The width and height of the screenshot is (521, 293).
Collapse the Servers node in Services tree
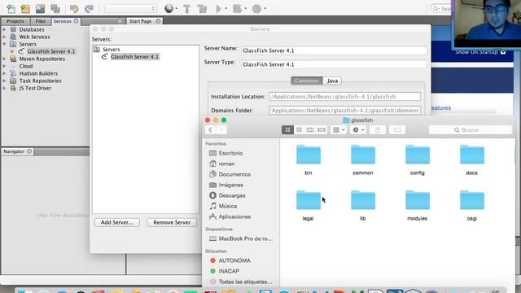pos(4,44)
